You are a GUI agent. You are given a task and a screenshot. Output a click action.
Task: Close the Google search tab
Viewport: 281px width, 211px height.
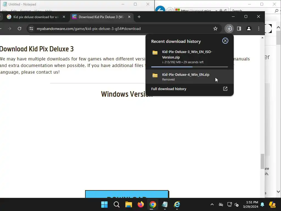pyautogui.click(x=64, y=17)
